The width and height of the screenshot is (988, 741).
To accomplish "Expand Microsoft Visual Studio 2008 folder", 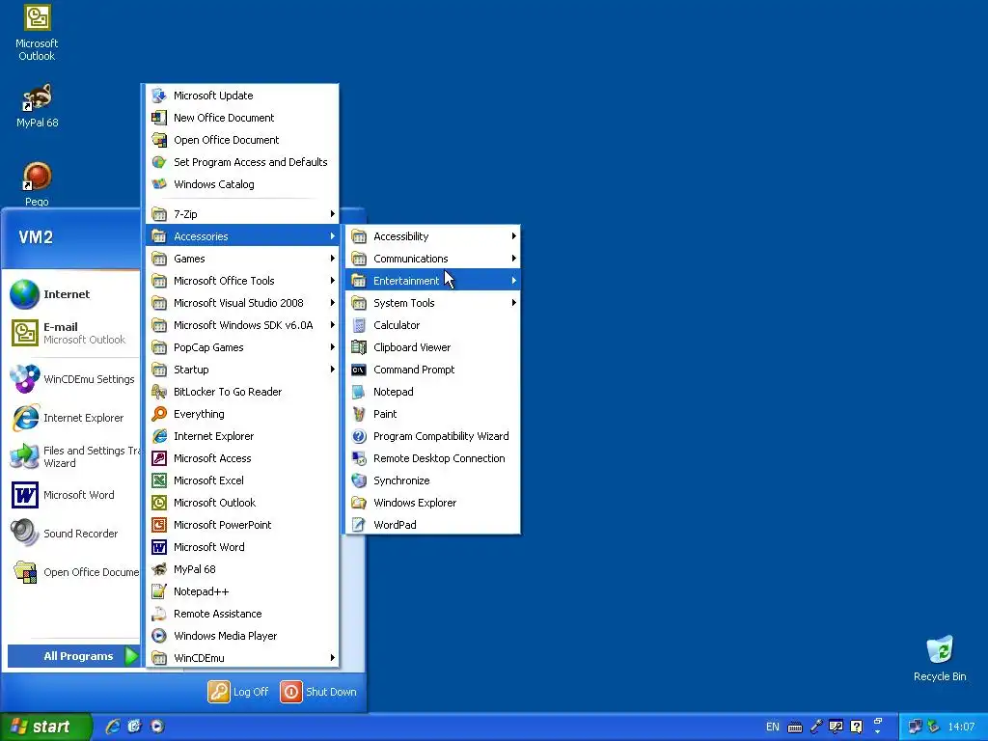I will pos(242,302).
